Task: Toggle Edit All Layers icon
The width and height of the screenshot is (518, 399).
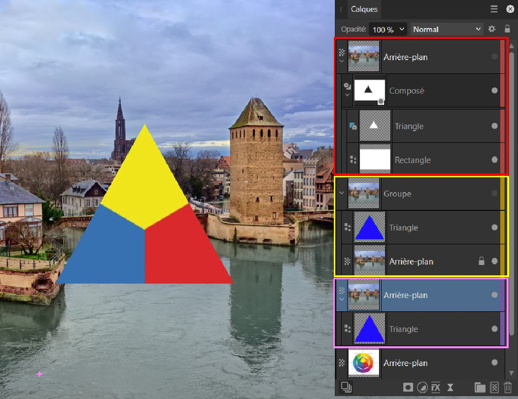Action: click(x=346, y=387)
